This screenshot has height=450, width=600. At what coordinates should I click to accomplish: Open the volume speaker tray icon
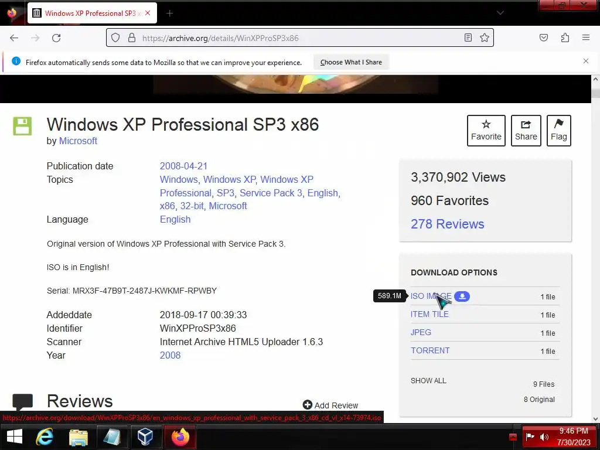click(x=544, y=437)
